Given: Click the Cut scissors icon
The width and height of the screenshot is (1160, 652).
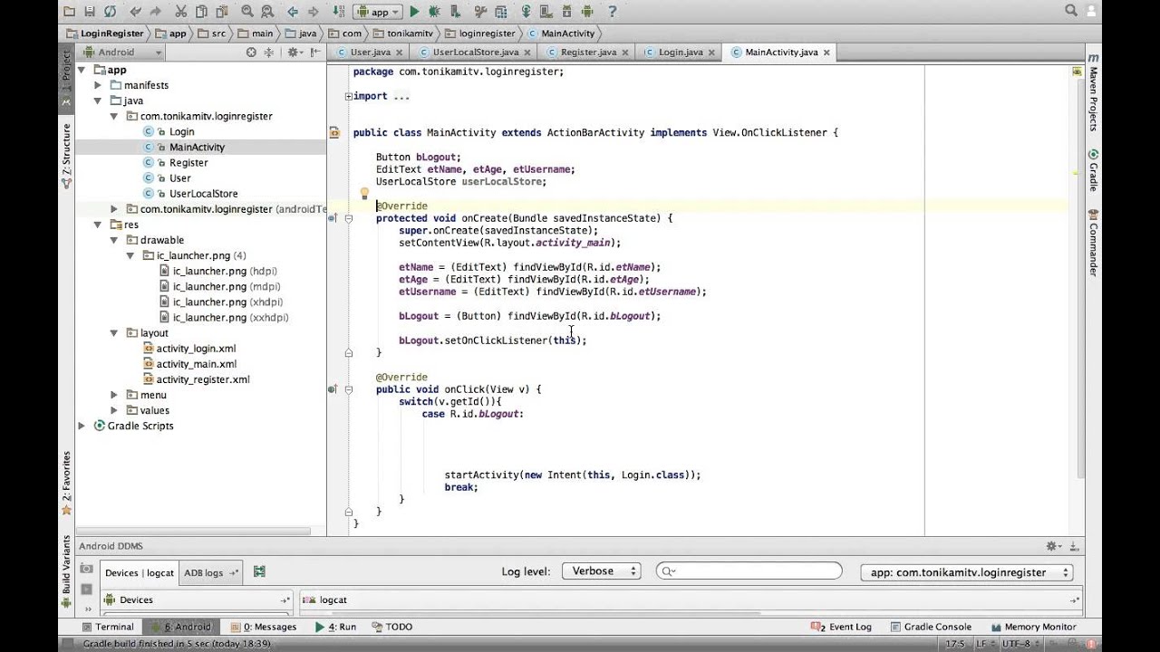Looking at the screenshot, I should point(180,12).
